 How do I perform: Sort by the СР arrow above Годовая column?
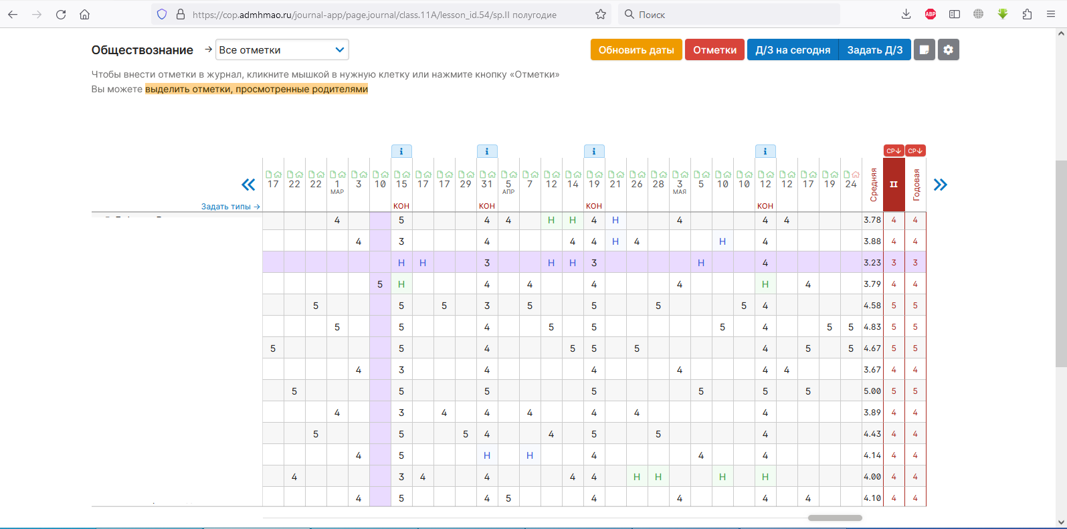(915, 151)
